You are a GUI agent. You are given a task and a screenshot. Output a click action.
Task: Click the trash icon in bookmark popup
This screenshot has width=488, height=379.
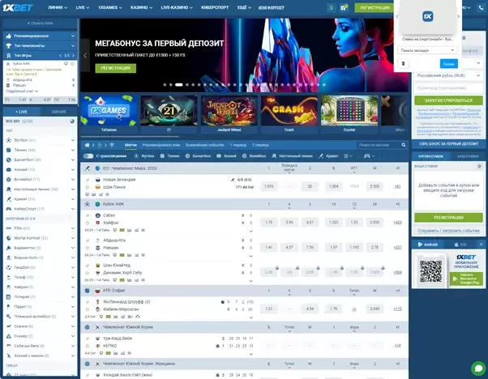click(404, 63)
